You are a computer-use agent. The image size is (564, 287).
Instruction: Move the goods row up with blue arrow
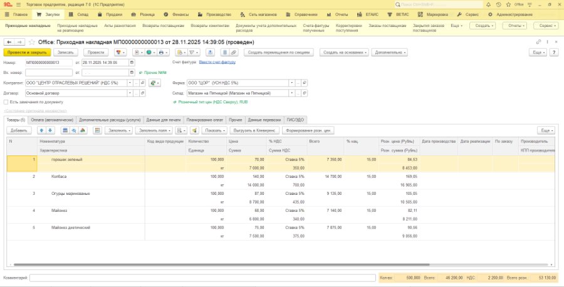coord(41,130)
